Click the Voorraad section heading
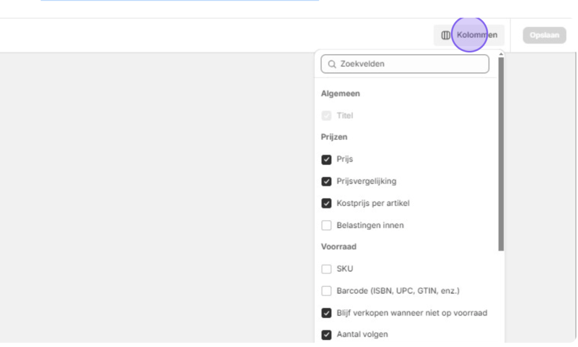 pyautogui.click(x=339, y=247)
